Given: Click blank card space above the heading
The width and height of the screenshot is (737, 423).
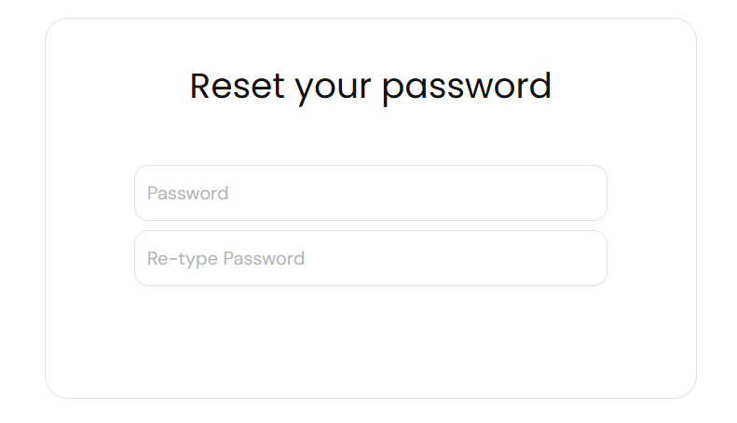Looking at the screenshot, I should coord(370,39).
